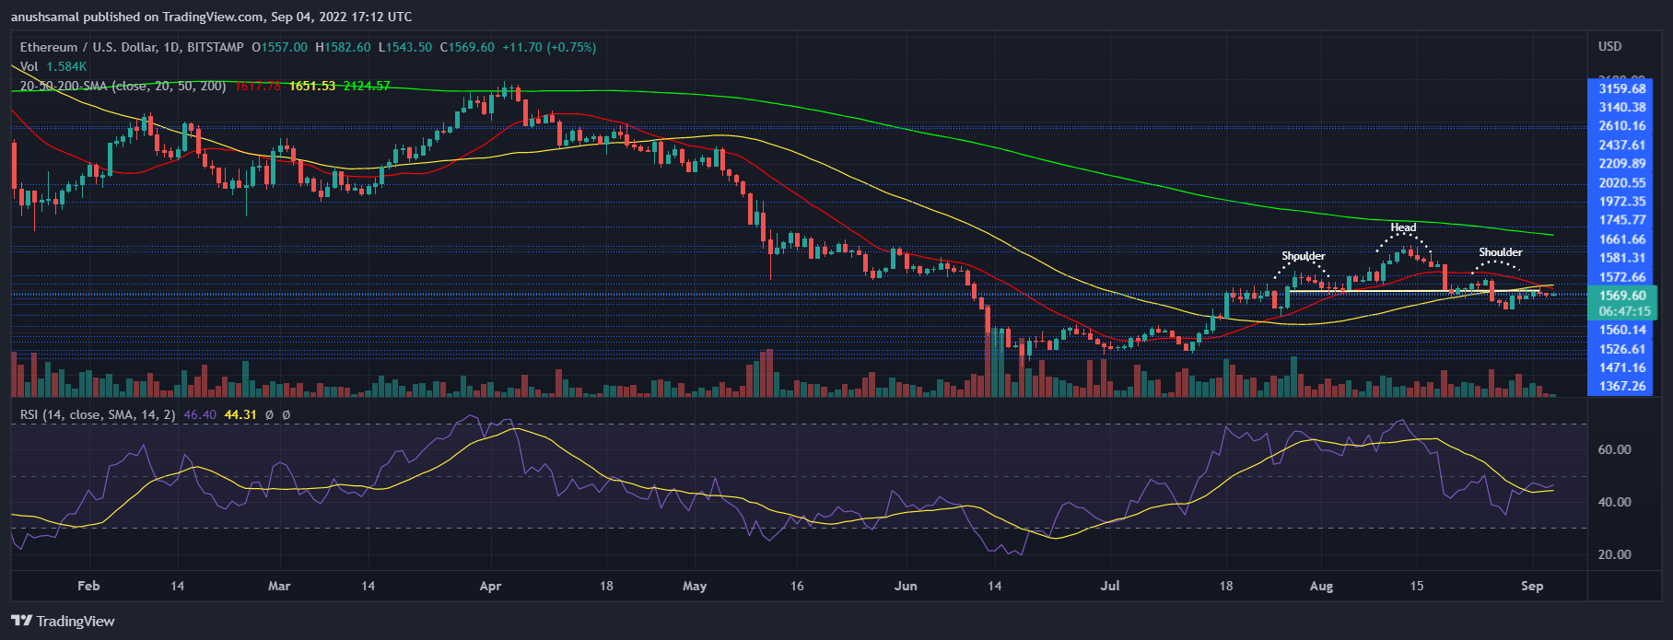The height and width of the screenshot is (640, 1673).
Task: Click the change value +11.70 (+0.75%)
Action: [x=549, y=47]
